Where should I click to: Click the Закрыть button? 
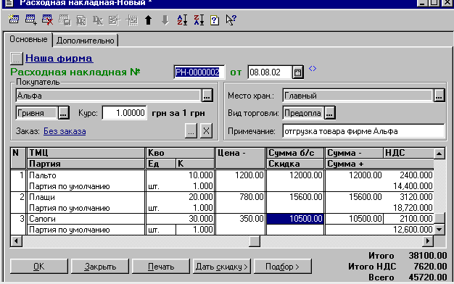pyautogui.click(x=100, y=266)
